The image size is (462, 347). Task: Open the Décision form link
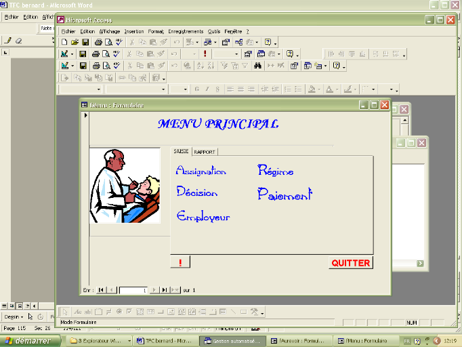[x=197, y=192]
